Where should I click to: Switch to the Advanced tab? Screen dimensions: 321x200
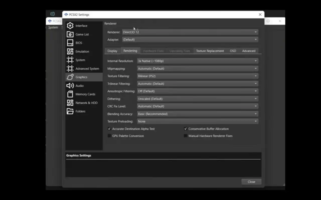pos(249,51)
